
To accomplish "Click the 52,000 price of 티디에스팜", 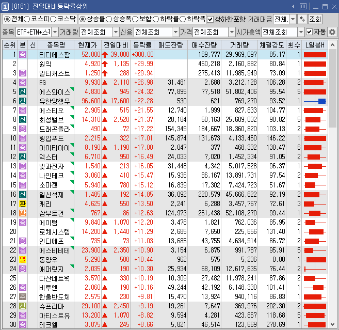I will coord(91,54).
